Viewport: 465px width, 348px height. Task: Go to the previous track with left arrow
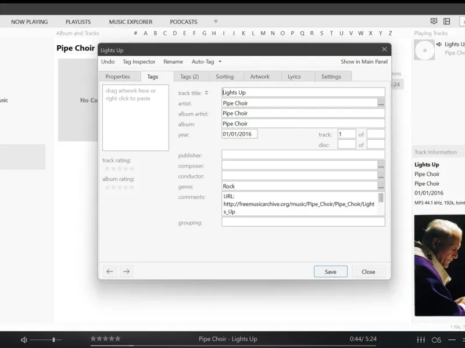110,271
